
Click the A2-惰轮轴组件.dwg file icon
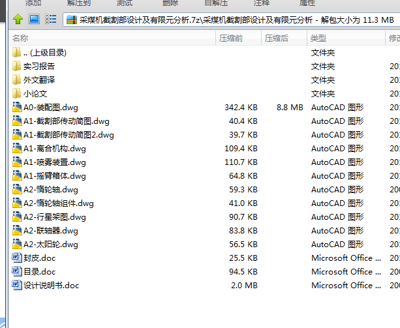(x=17, y=203)
